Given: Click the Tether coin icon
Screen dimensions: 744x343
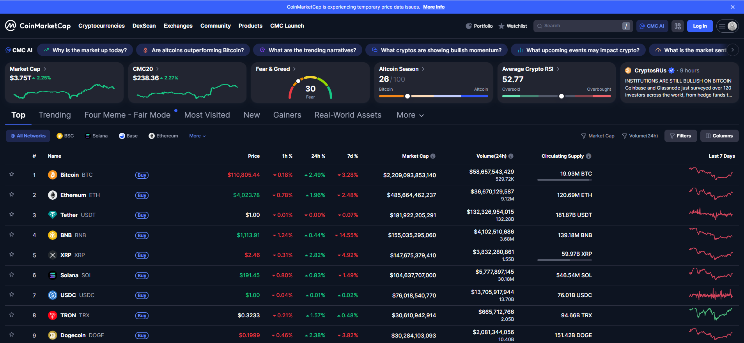Looking at the screenshot, I should tap(53, 215).
